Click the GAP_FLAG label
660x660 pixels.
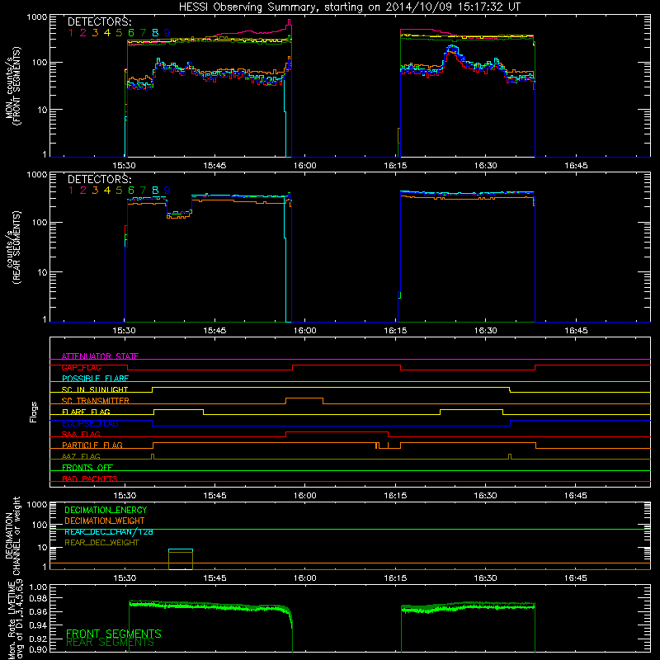(81, 367)
